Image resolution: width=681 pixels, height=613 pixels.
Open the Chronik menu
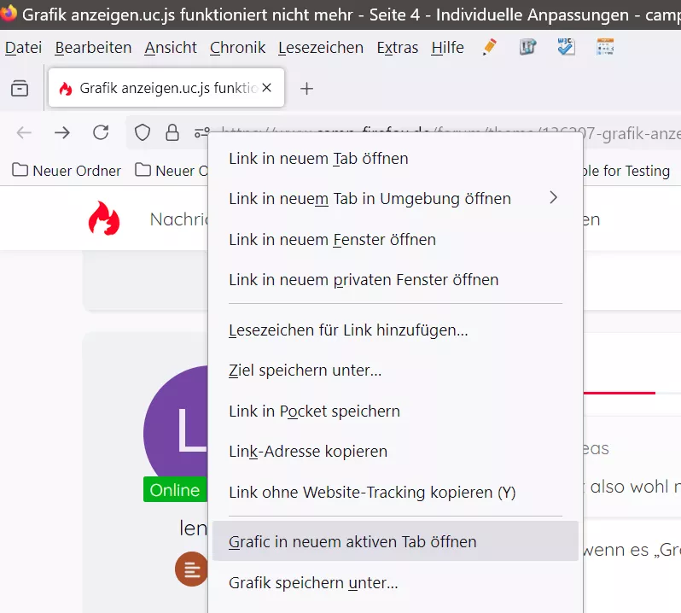(x=237, y=47)
